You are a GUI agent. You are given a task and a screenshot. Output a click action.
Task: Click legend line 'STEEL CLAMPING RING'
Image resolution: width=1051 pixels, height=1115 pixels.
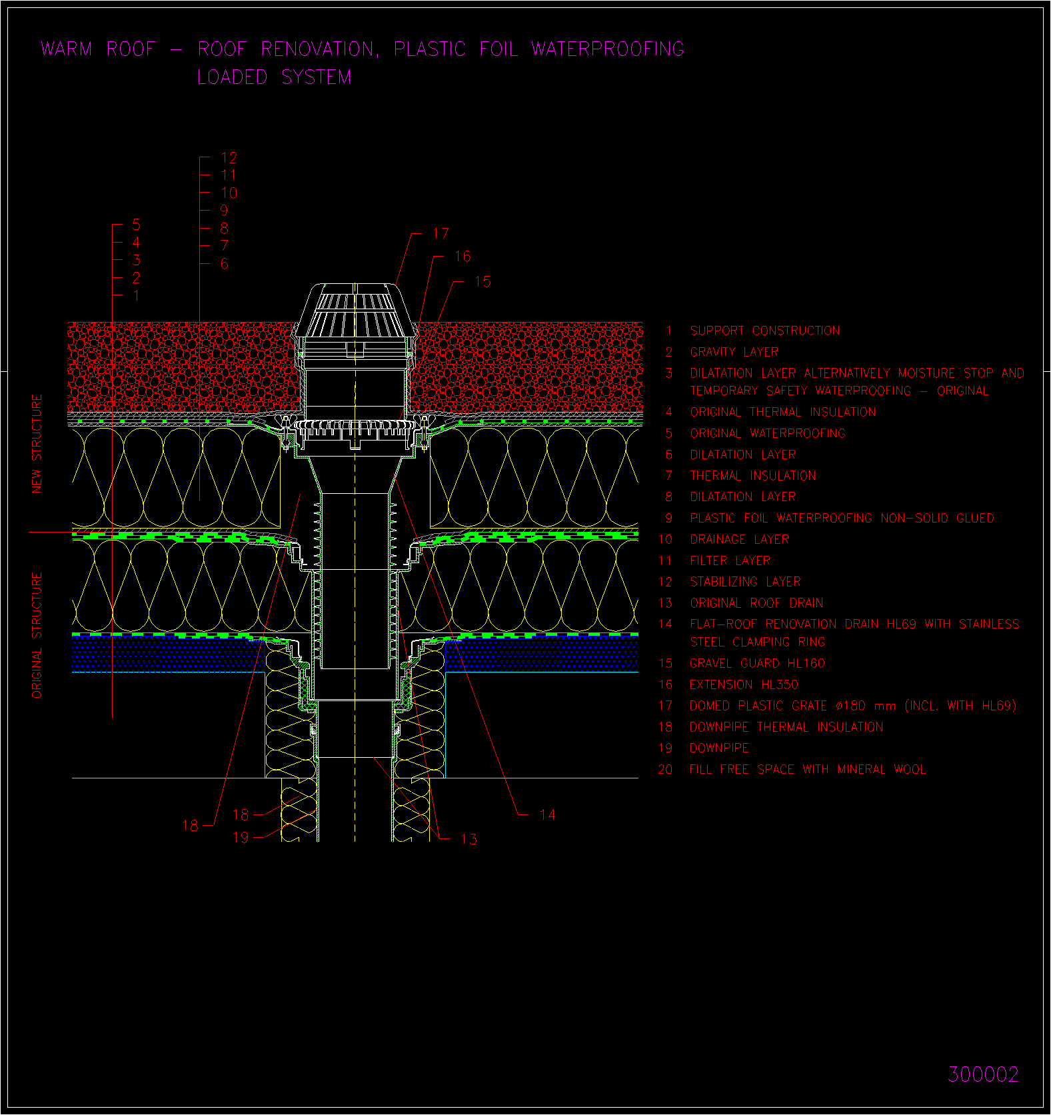point(758,642)
